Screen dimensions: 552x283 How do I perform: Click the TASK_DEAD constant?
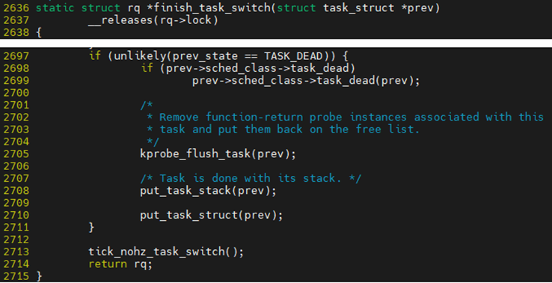pos(293,56)
